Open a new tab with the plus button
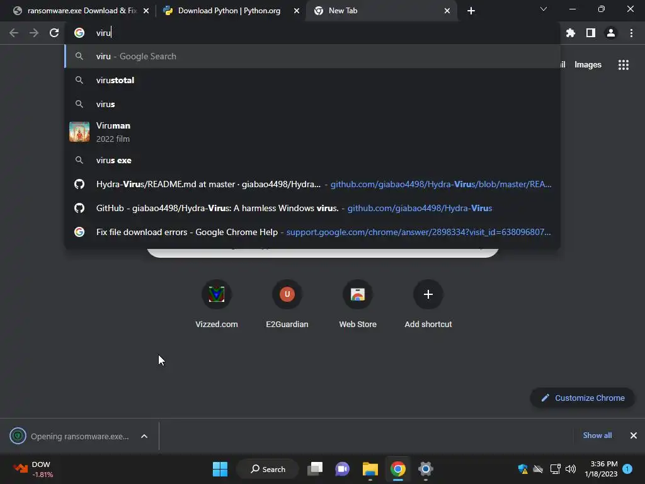Image resolution: width=645 pixels, height=484 pixels. (x=471, y=11)
